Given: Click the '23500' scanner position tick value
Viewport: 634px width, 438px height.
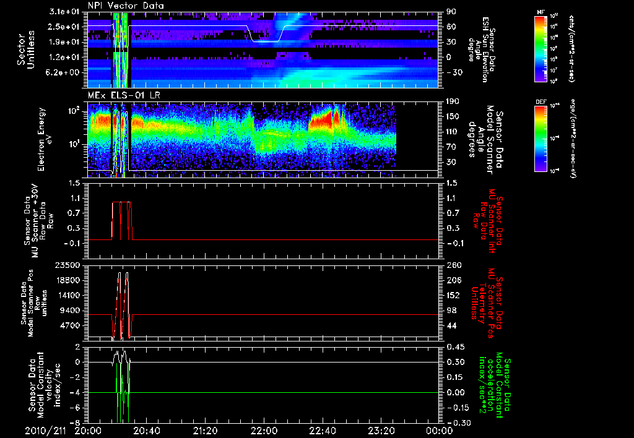Looking at the screenshot, I should click(67, 265).
